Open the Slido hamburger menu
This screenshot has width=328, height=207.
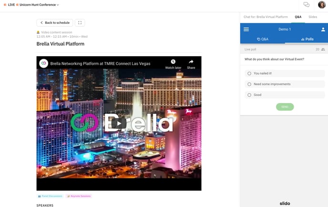pos(246,29)
